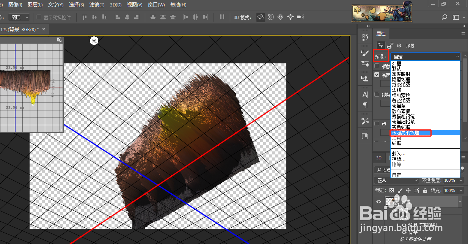
Task: Click the prevent artboard auto-nesting lock icon
Action: [x=417, y=190]
